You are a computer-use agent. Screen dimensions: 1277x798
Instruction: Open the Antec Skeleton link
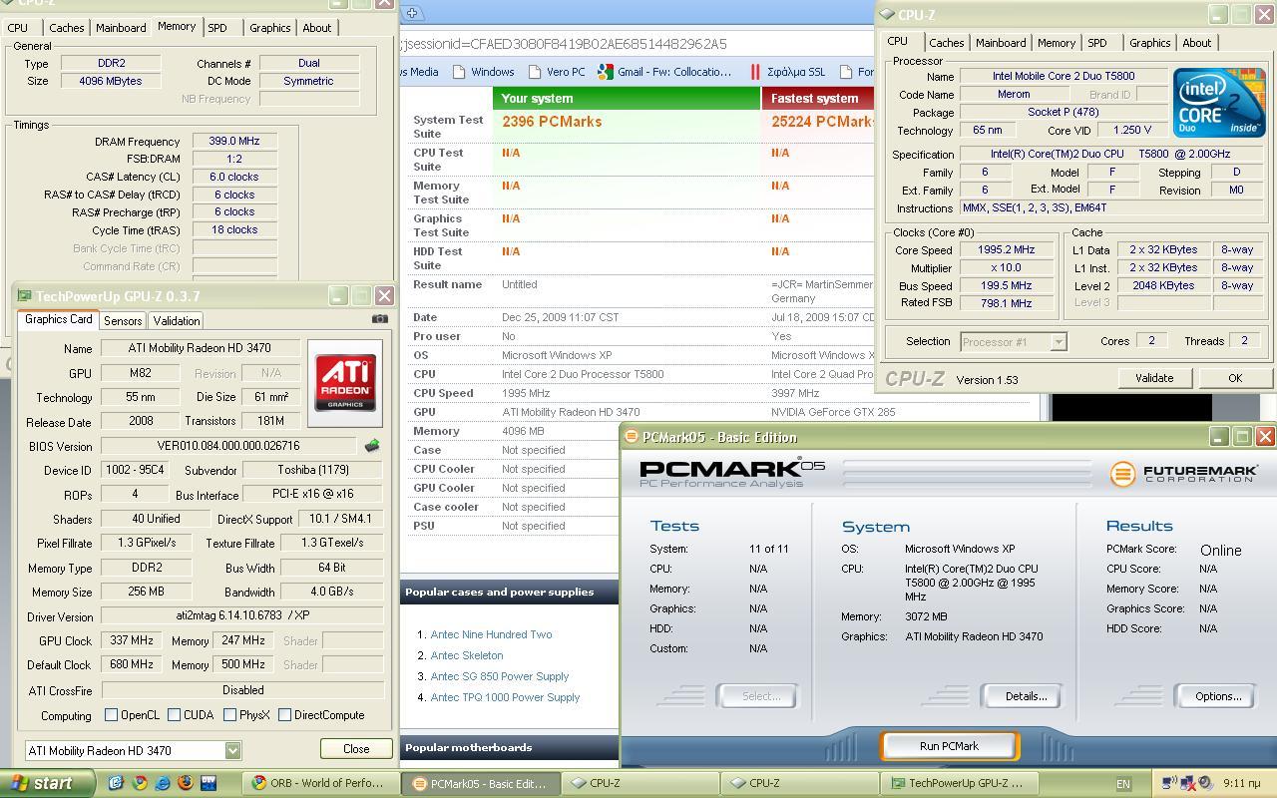coord(467,655)
